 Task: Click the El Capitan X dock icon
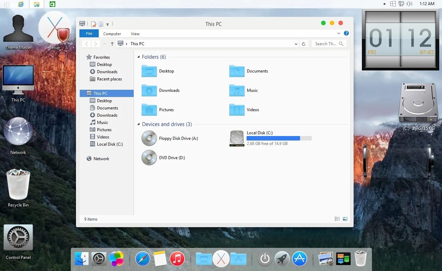(x=221, y=259)
